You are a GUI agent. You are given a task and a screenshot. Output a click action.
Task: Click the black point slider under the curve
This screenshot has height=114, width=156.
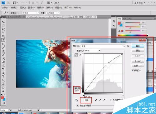click(84, 95)
